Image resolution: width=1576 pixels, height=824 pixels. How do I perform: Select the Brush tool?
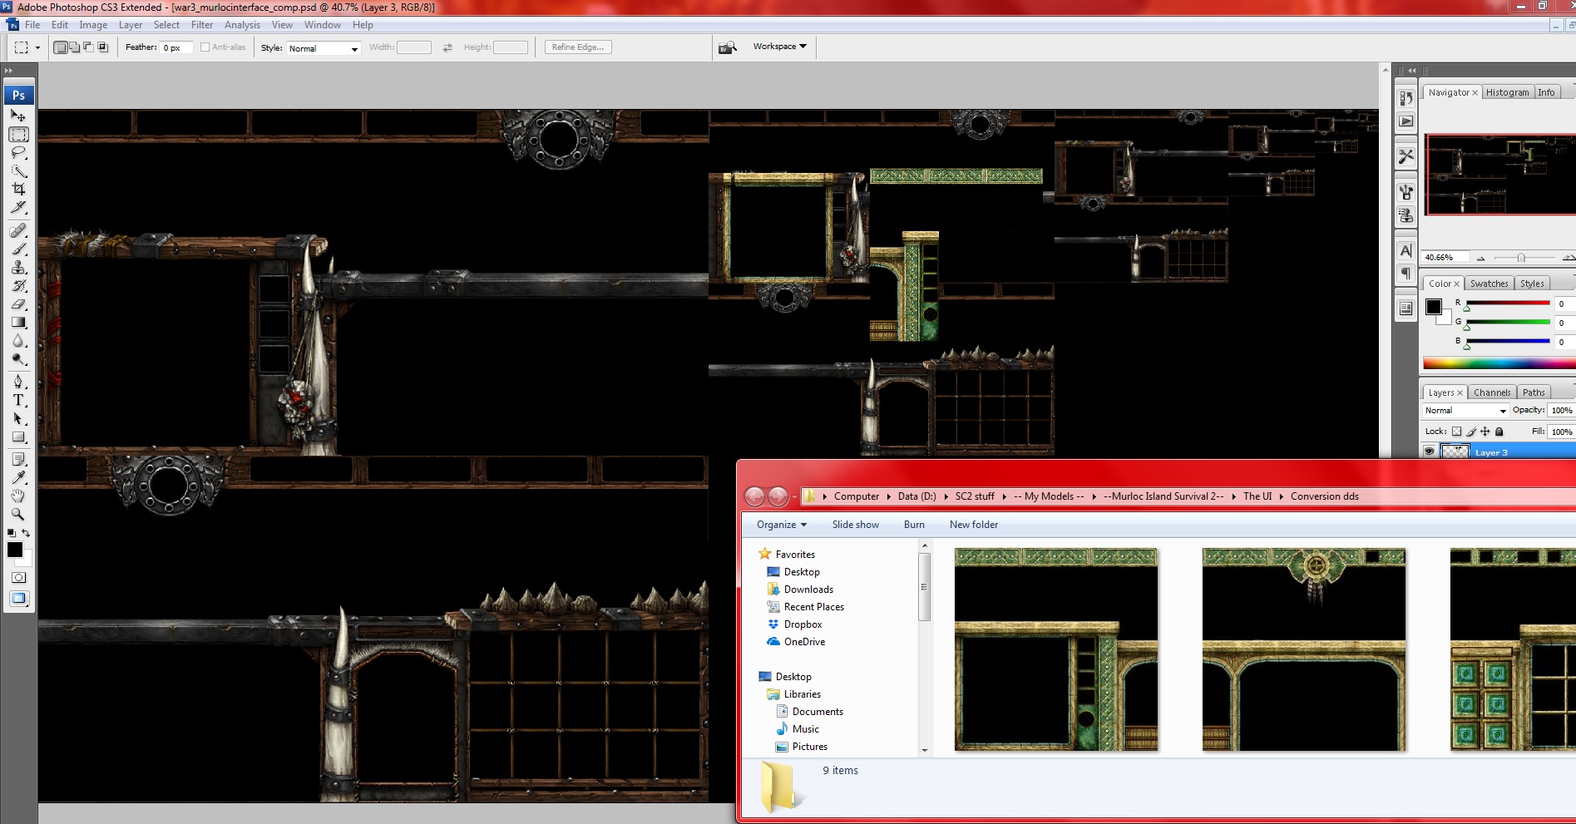point(18,249)
